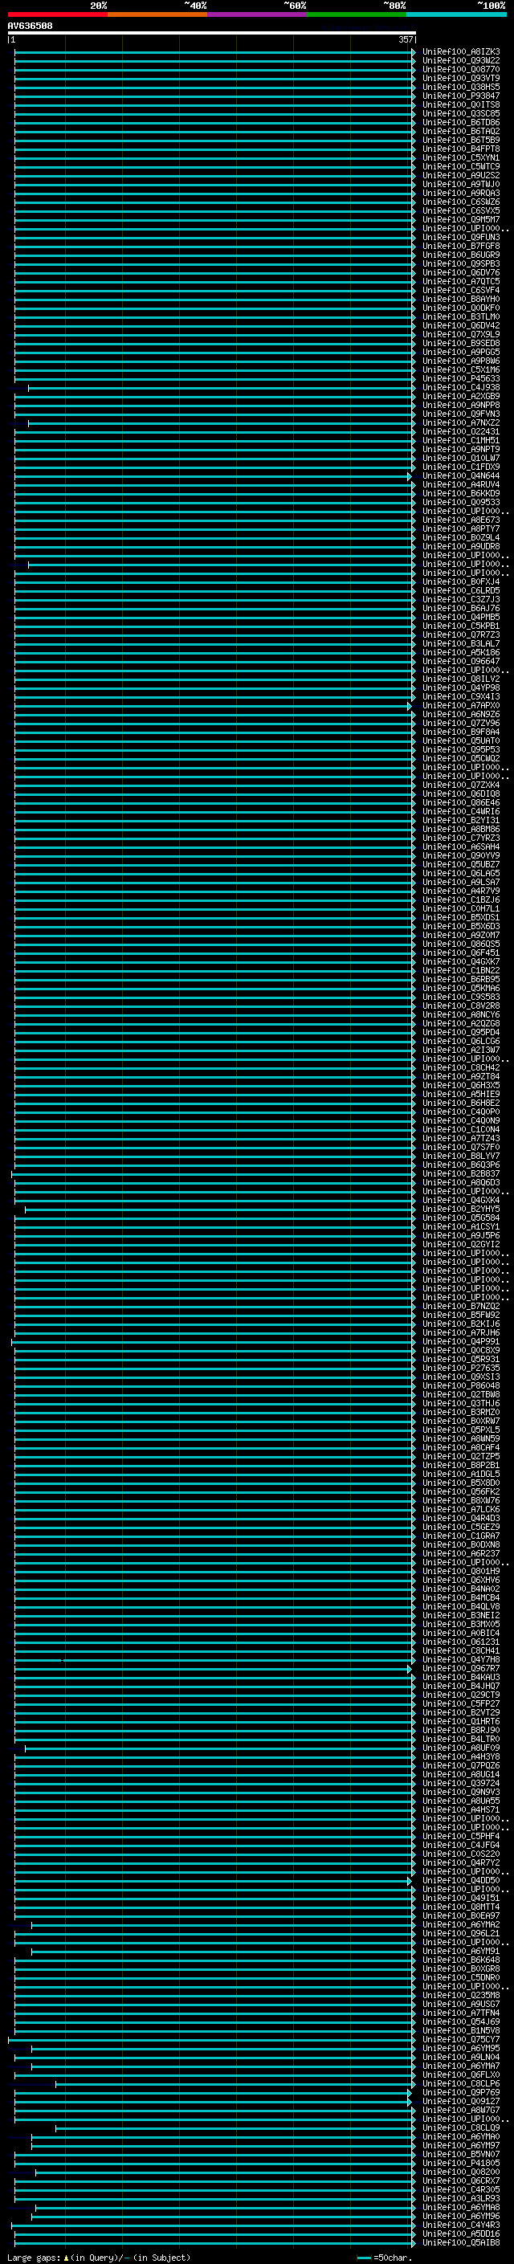Viewport: 514px width, 2264px height.
Task: Select label UniRef100_Q6CRX7
Action: click(460, 2180)
